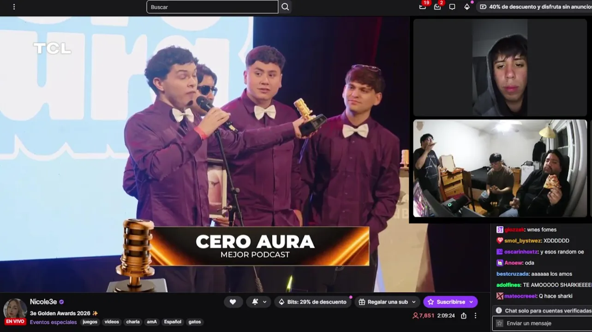Open the more options dots below the video
This screenshot has height=332, width=592.
point(475,316)
